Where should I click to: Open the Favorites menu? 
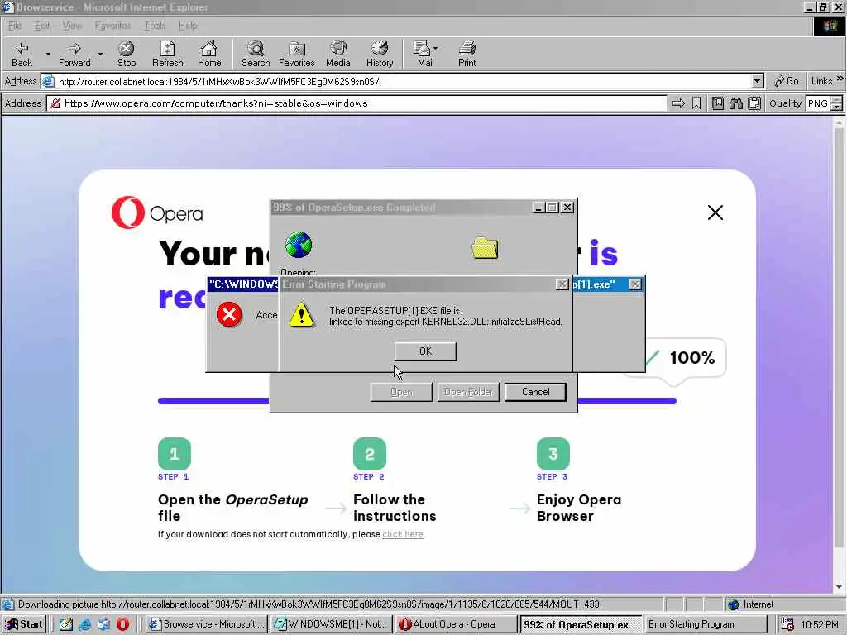pyautogui.click(x=112, y=26)
